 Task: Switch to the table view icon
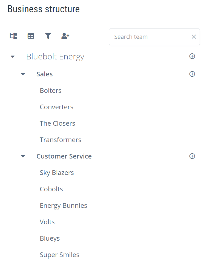31,36
